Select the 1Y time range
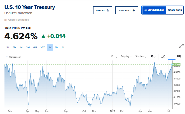Viewport: 185px width, 114px height. click(x=50, y=47)
